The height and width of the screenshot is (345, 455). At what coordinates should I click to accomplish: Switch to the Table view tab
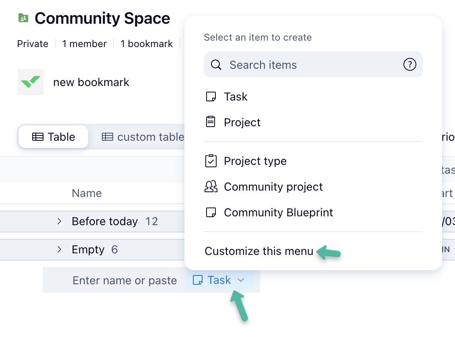point(53,137)
